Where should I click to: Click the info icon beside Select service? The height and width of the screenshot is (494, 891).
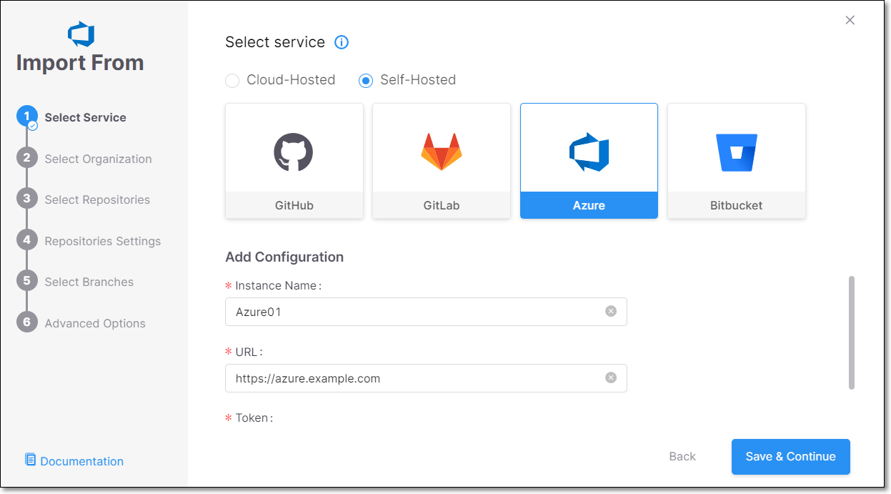(x=342, y=42)
